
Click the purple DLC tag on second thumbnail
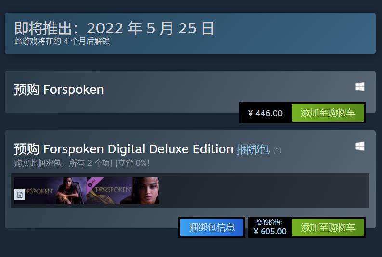coord(93,183)
